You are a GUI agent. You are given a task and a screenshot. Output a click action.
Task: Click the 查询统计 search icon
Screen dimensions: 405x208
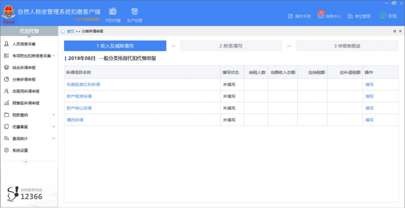tap(6, 138)
